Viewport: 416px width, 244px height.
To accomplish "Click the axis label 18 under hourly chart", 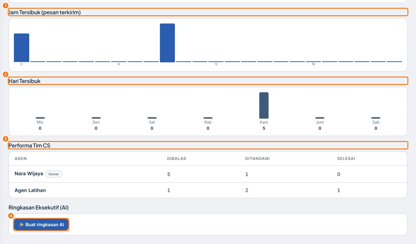I will [313, 64].
